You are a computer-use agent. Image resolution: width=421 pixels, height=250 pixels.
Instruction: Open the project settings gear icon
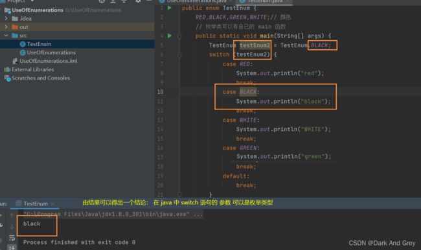(138, 1)
